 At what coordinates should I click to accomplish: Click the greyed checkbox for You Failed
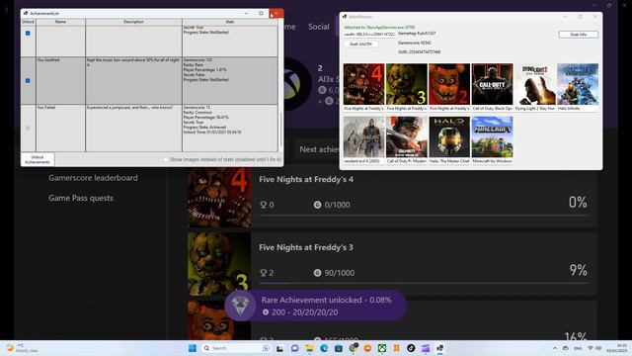click(x=28, y=128)
